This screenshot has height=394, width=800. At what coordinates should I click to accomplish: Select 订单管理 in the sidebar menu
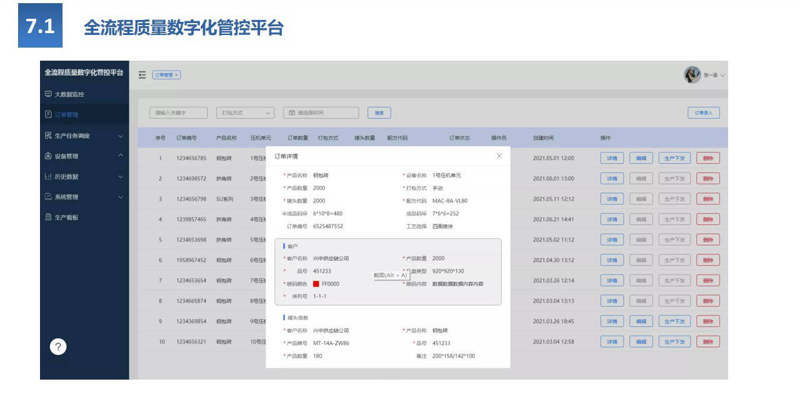(x=66, y=115)
